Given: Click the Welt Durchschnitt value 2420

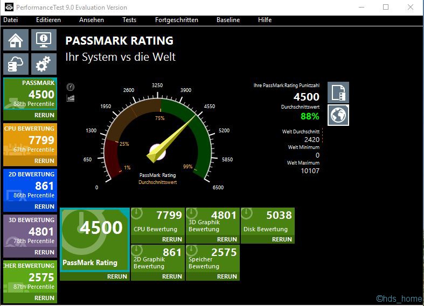Looking at the screenshot, I should coord(312,139).
